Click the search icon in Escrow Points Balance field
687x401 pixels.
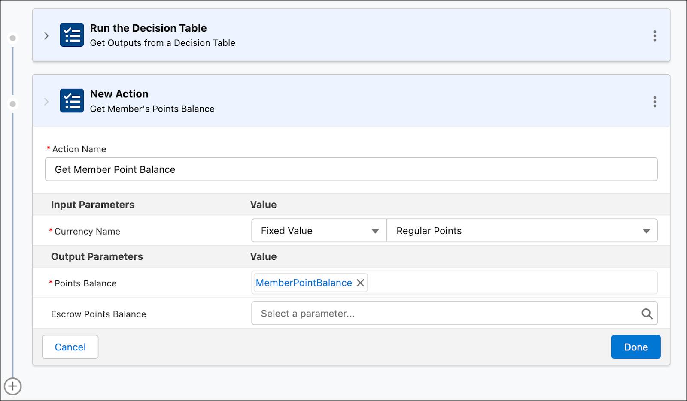(647, 314)
